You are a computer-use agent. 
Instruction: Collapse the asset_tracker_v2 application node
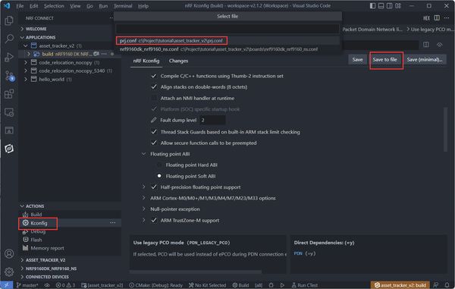tap(26, 46)
